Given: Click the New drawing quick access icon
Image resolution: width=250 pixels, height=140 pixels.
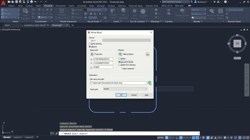Looking at the screenshot, I should [x=9, y=2].
